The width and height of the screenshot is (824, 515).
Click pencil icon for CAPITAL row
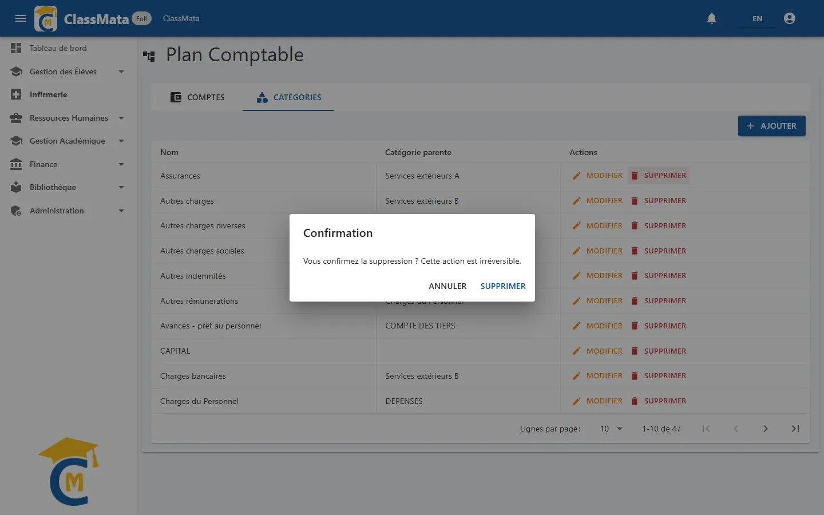[x=577, y=351]
